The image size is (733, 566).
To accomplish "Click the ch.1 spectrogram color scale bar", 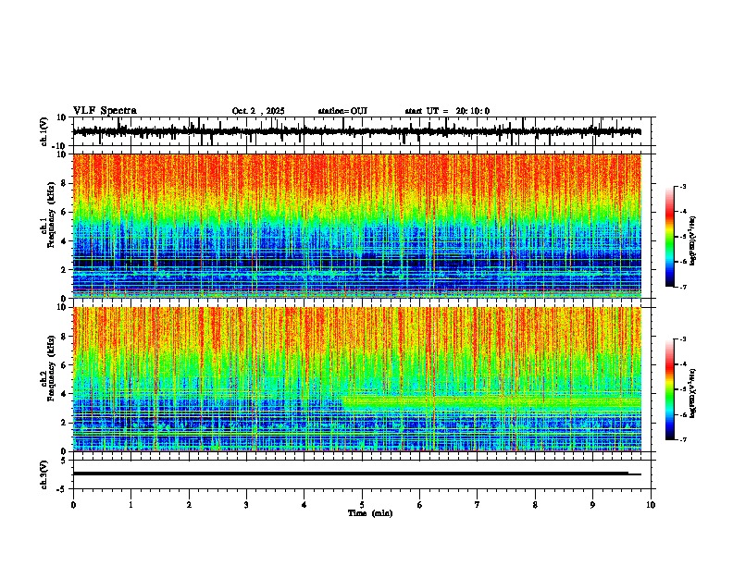I will [670, 237].
